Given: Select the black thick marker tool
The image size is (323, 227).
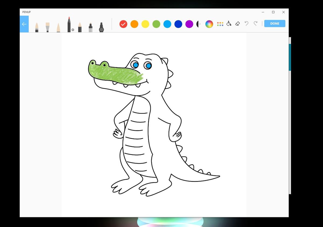Looking at the screenshot, I should click(101, 27).
